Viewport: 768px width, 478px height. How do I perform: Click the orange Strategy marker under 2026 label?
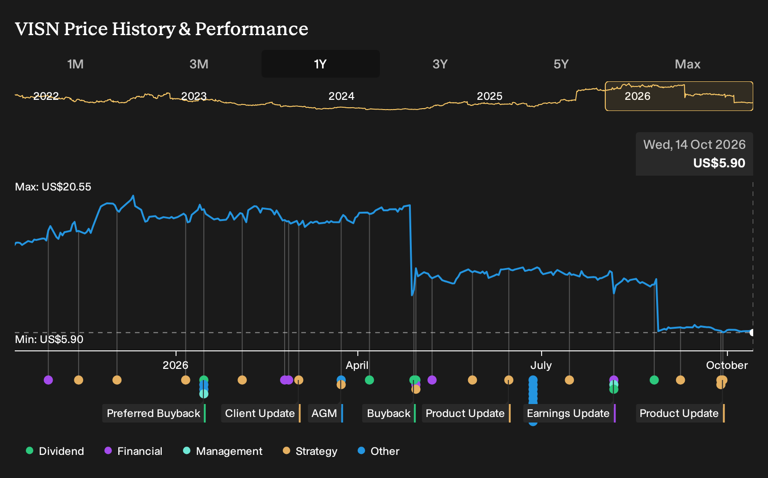[185, 380]
